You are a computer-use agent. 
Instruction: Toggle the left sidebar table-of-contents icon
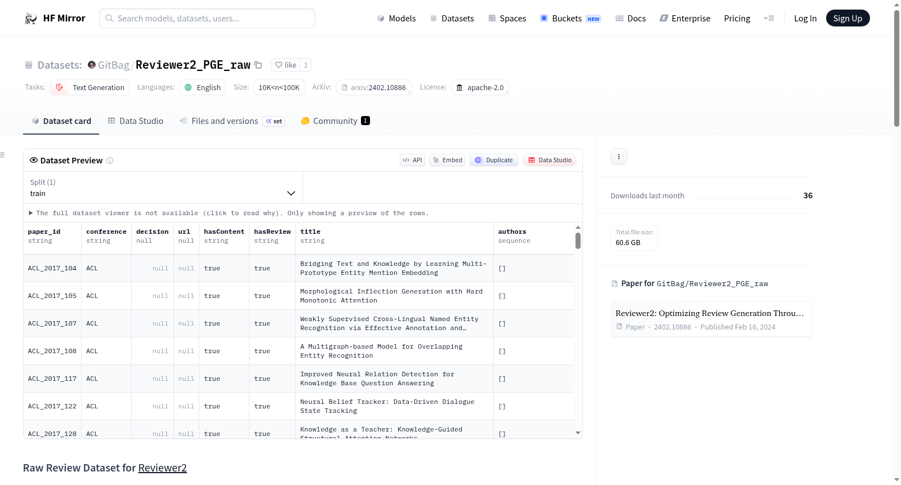click(2, 155)
